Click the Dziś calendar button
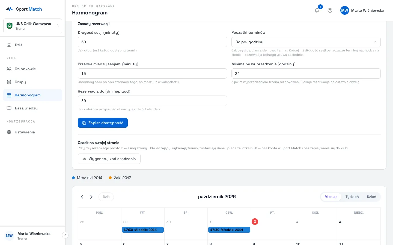Viewport: 393px width, 245px height. tap(106, 197)
